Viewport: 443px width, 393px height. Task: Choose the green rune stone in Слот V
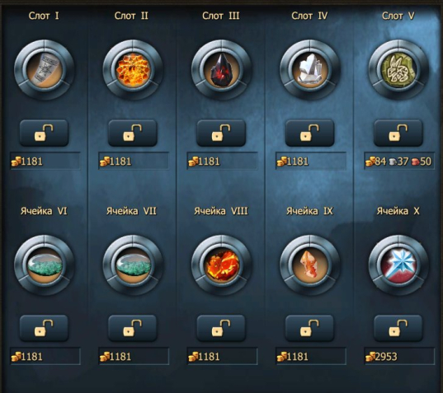[x=398, y=70]
